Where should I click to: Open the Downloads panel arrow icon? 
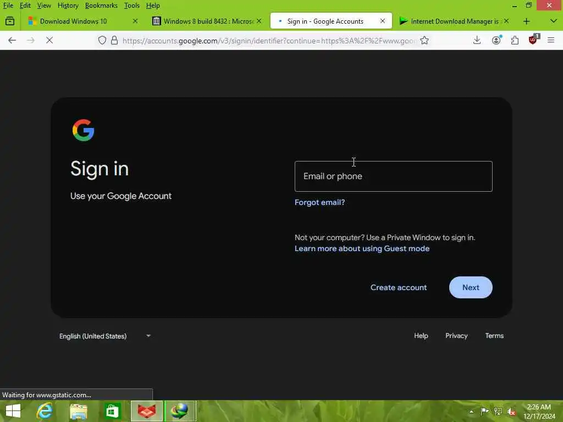[x=477, y=40]
